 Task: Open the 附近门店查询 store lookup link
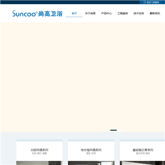point(151,2)
